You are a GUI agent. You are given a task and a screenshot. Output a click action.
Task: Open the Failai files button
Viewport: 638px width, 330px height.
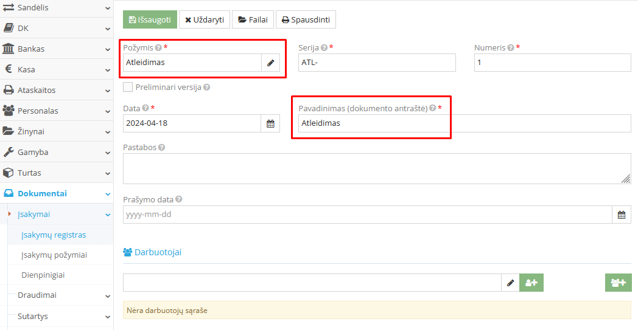point(252,19)
